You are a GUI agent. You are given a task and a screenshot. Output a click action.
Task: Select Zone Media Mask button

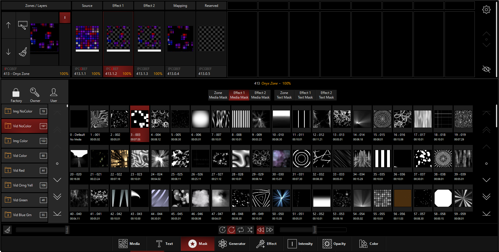click(218, 95)
